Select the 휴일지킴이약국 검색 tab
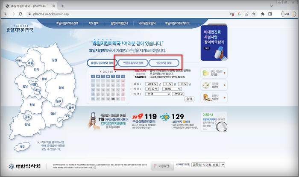This screenshot has width=299, height=177. [x=102, y=63]
